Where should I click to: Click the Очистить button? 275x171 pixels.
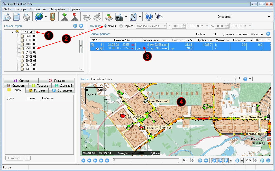[14, 158]
